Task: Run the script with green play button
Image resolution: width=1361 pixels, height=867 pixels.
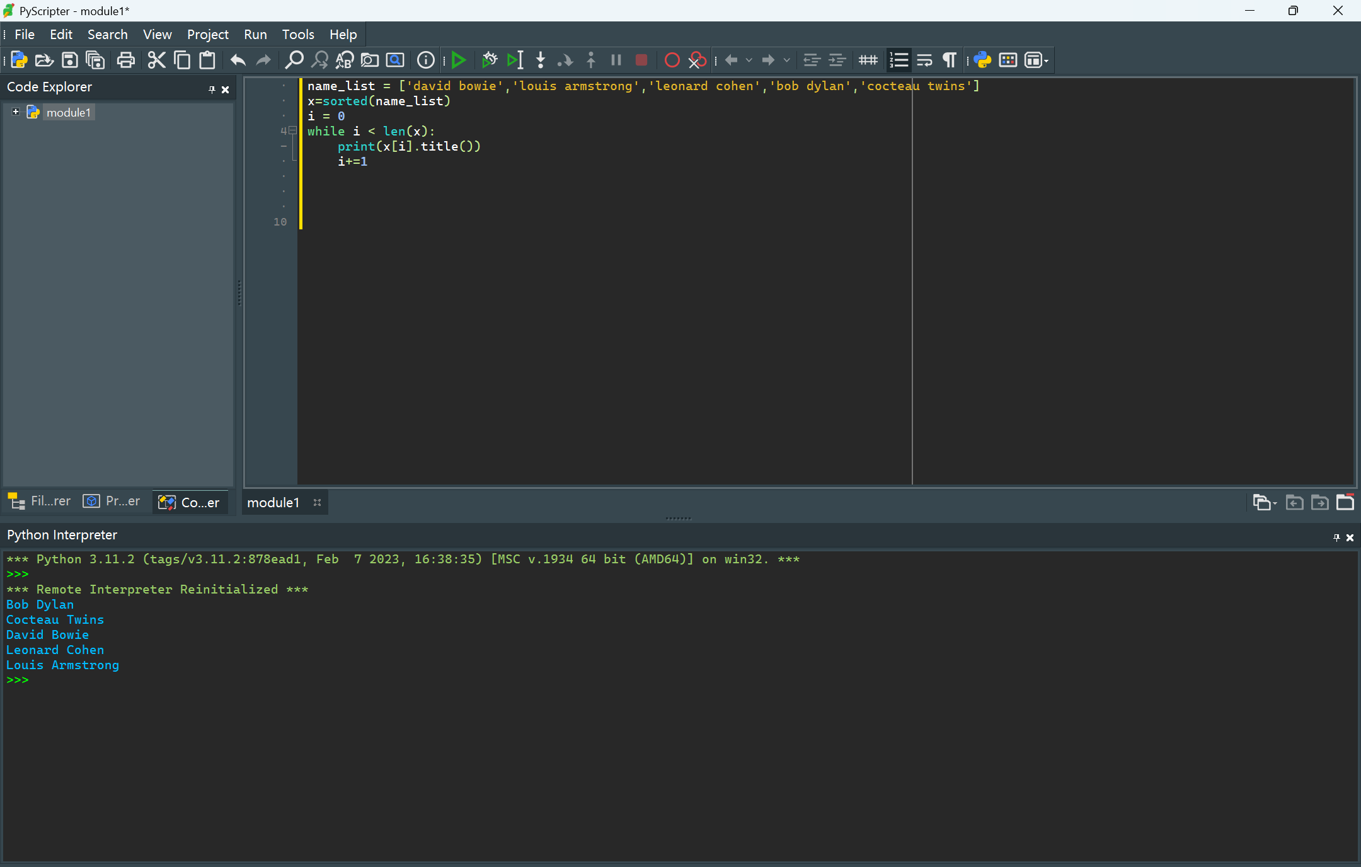Action: 459,60
